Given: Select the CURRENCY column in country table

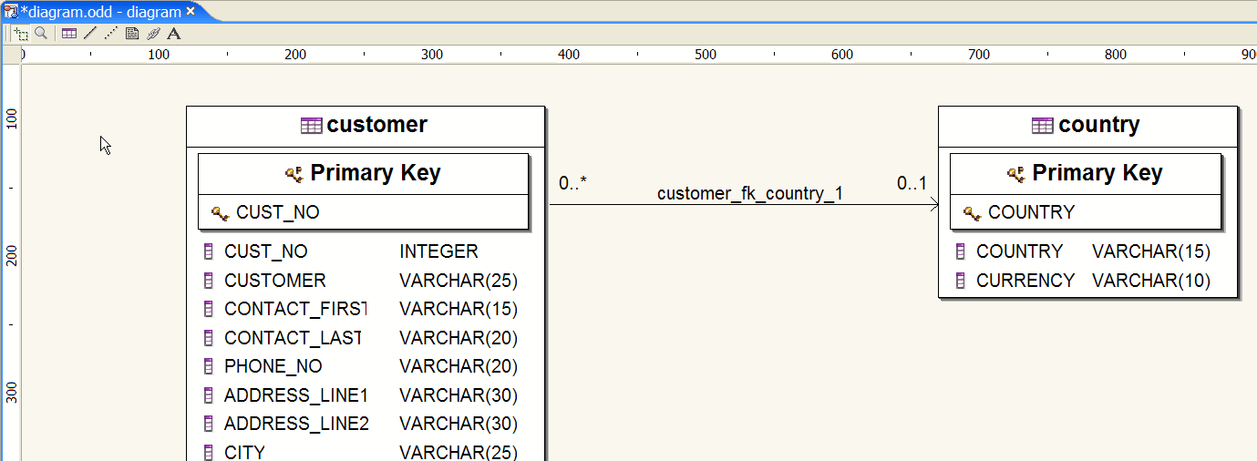Looking at the screenshot, I should pyautogui.click(x=1025, y=281).
